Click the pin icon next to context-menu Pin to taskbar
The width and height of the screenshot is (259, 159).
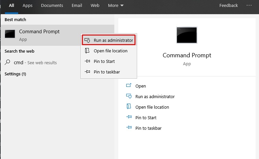pos(87,72)
